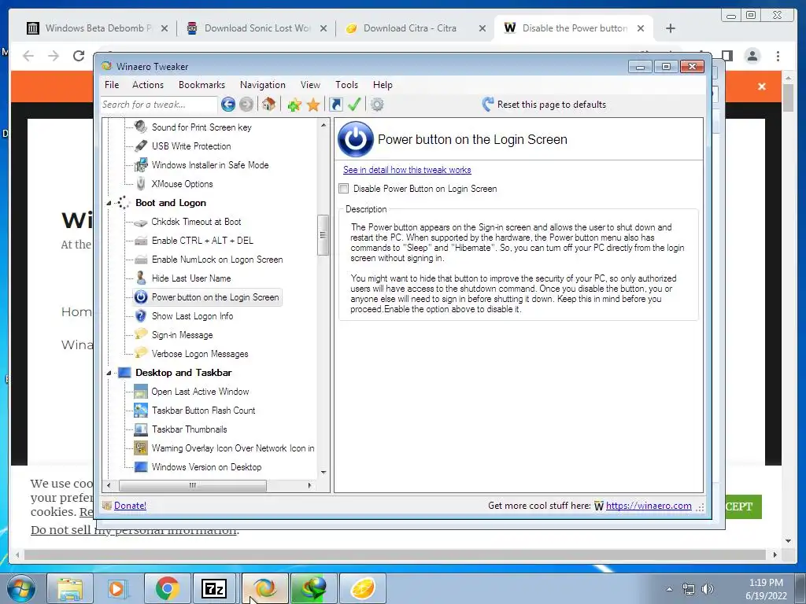Open the Help menu
This screenshot has width=806, height=604.
click(383, 85)
